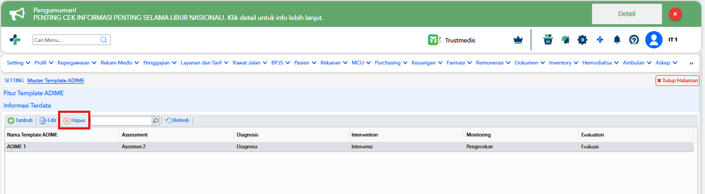
Task: Click the help support headset icon
Action: [x=635, y=40]
